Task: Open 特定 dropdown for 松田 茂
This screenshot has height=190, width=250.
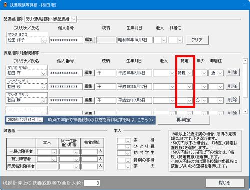Action: coord(189,87)
